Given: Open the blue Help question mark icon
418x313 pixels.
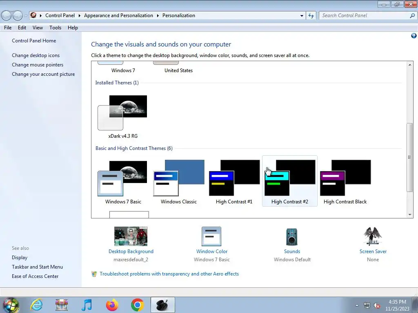Looking at the screenshot, I should click(414, 36).
